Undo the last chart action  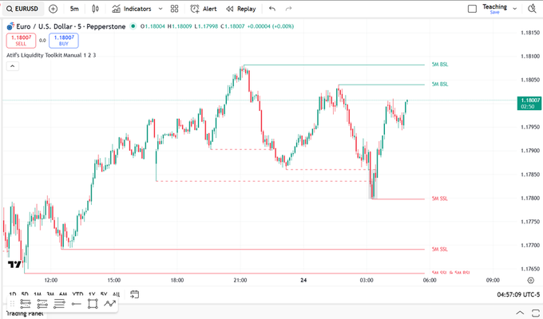(272, 9)
